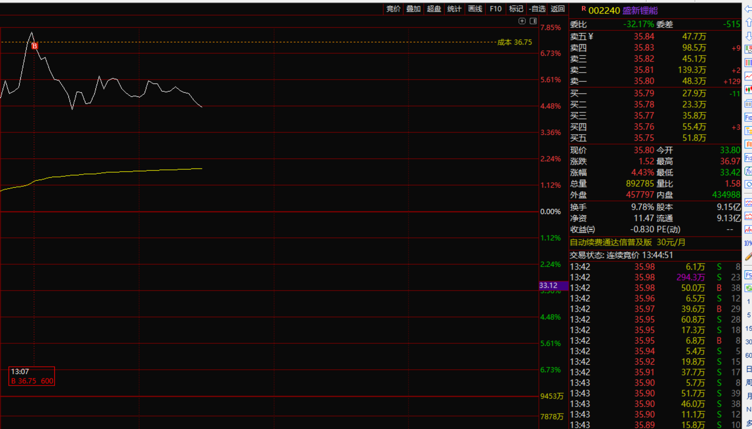752x429 pixels.
Task: Click the left arrow back icon in sidebar
Action: coord(748,9)
